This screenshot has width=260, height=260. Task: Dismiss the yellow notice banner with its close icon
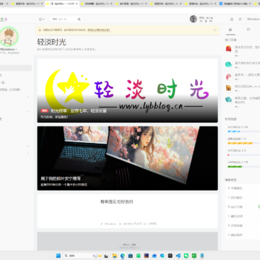(x=215, y=30)
